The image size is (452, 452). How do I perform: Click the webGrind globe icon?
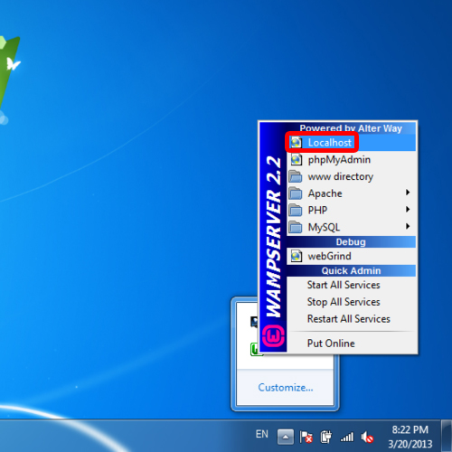click(x=297, y=256)
